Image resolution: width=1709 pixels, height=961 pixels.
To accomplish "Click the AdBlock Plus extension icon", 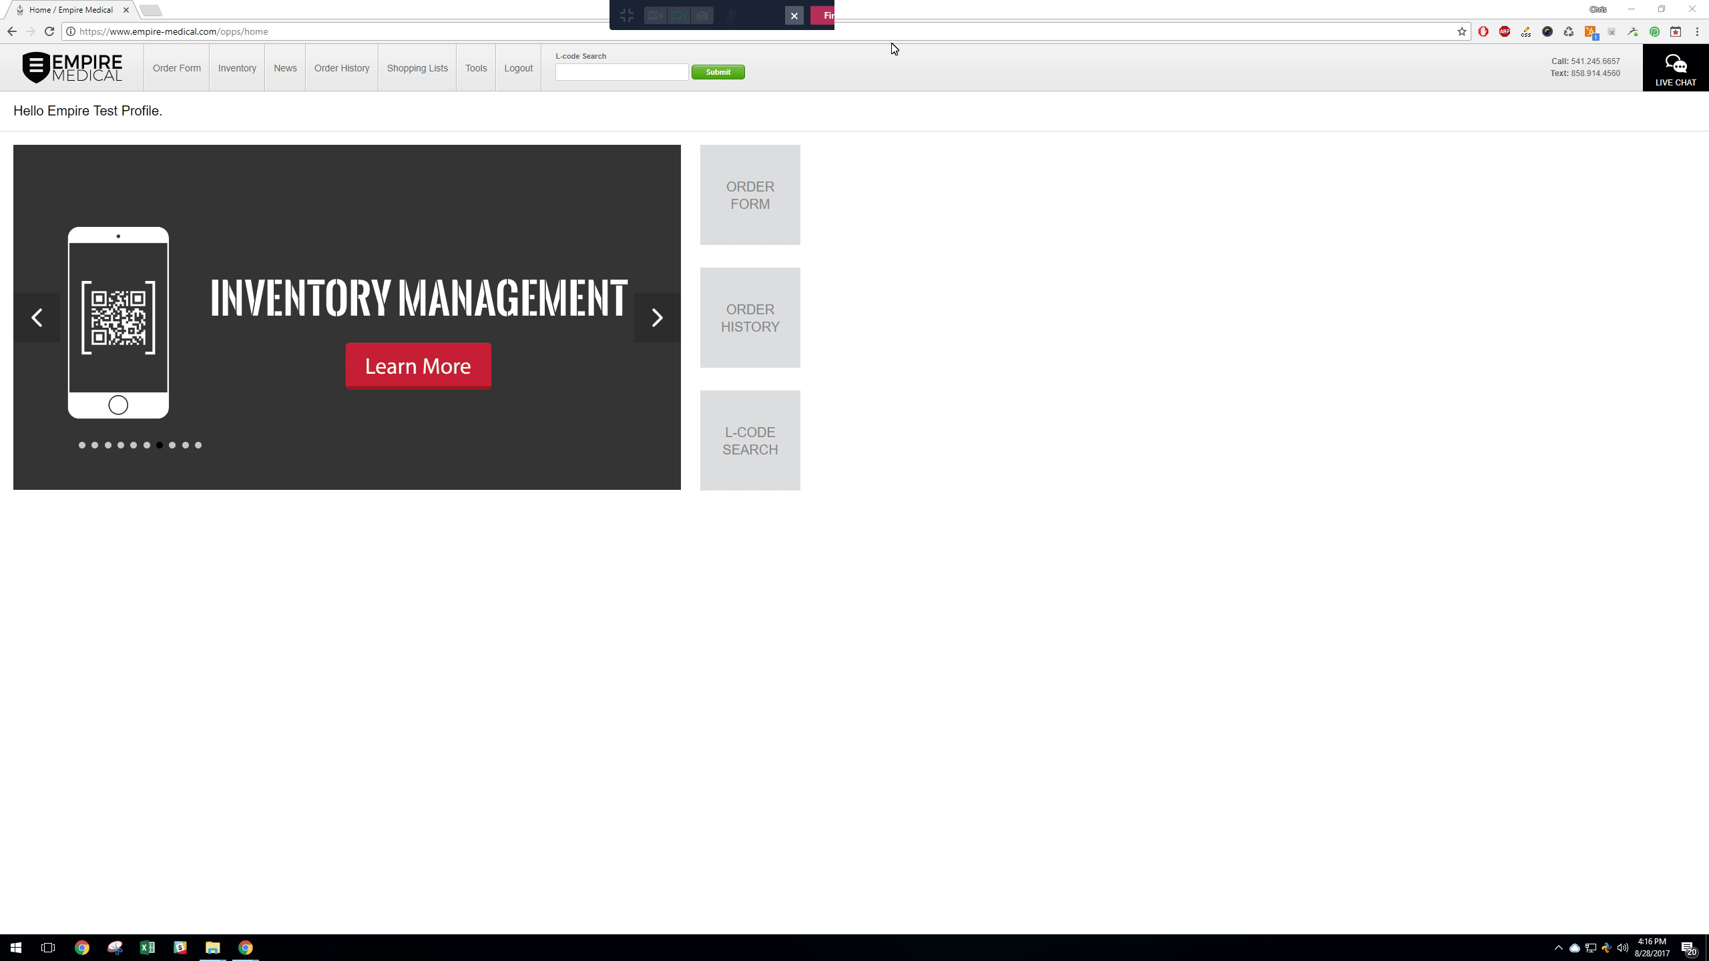I will click(1505, 31).
